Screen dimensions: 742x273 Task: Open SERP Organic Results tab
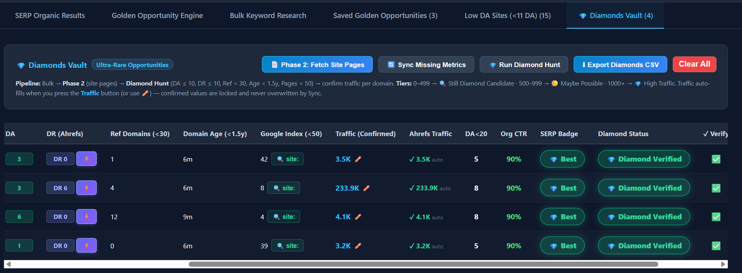(50, 15)
